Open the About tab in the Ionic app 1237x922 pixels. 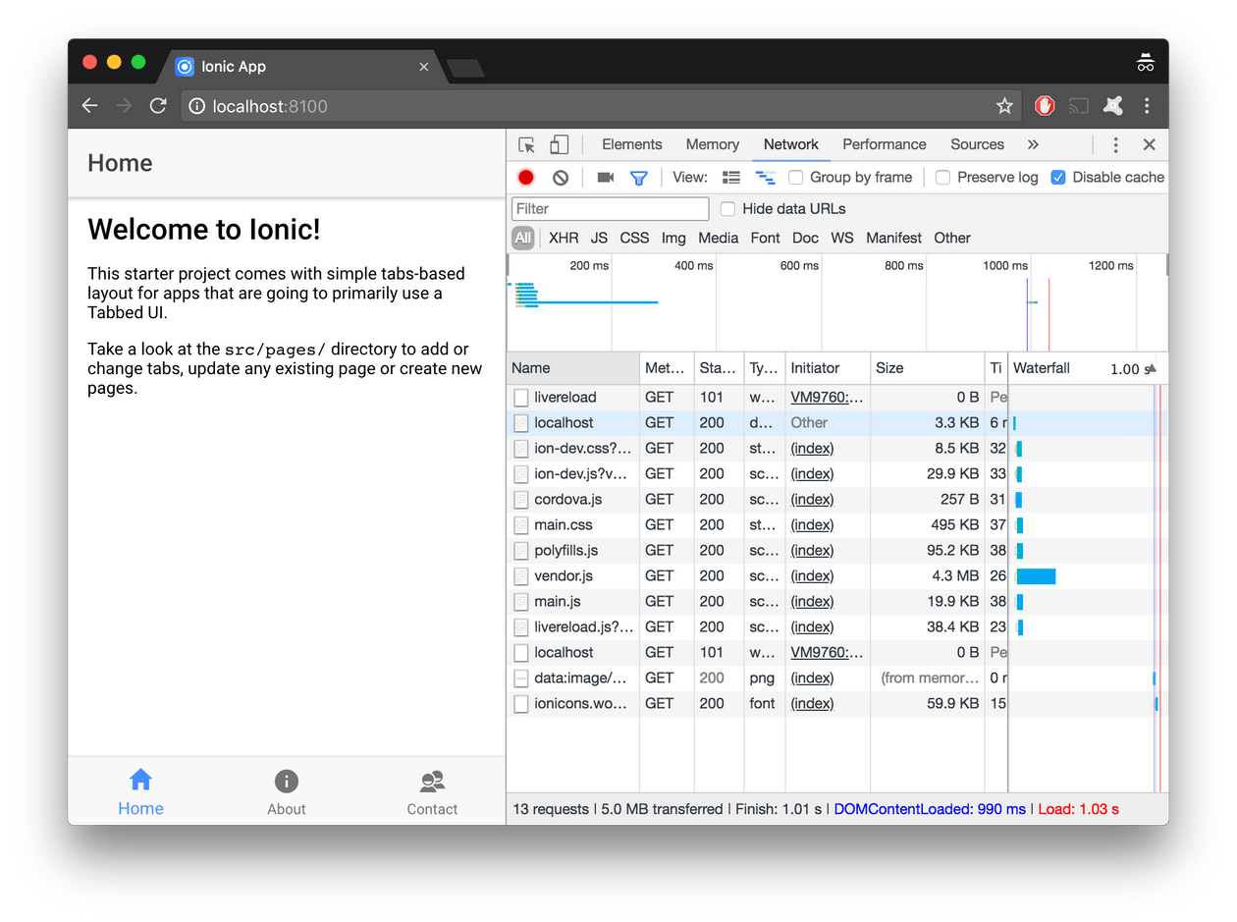286,793
